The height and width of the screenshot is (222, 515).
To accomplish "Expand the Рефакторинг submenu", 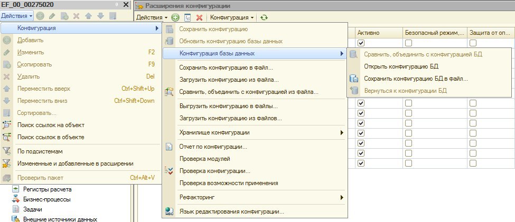I will point(255,197).
